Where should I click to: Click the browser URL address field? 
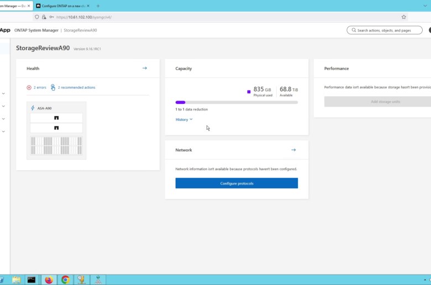[220, 17]
